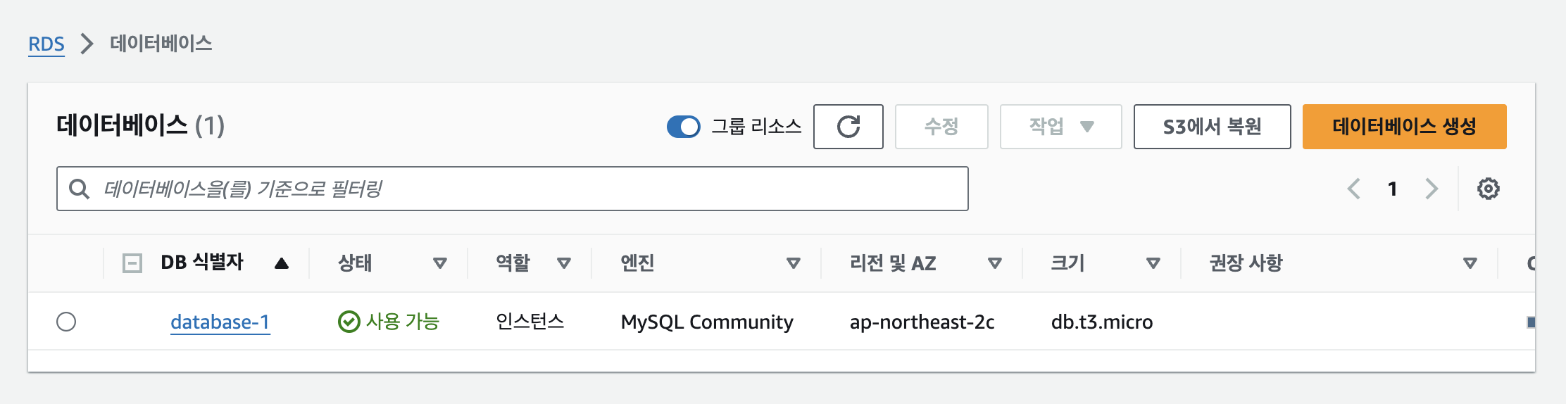Click the 엔진 column header label
This screenshot has height=404, width=1566.
[637, 263]
